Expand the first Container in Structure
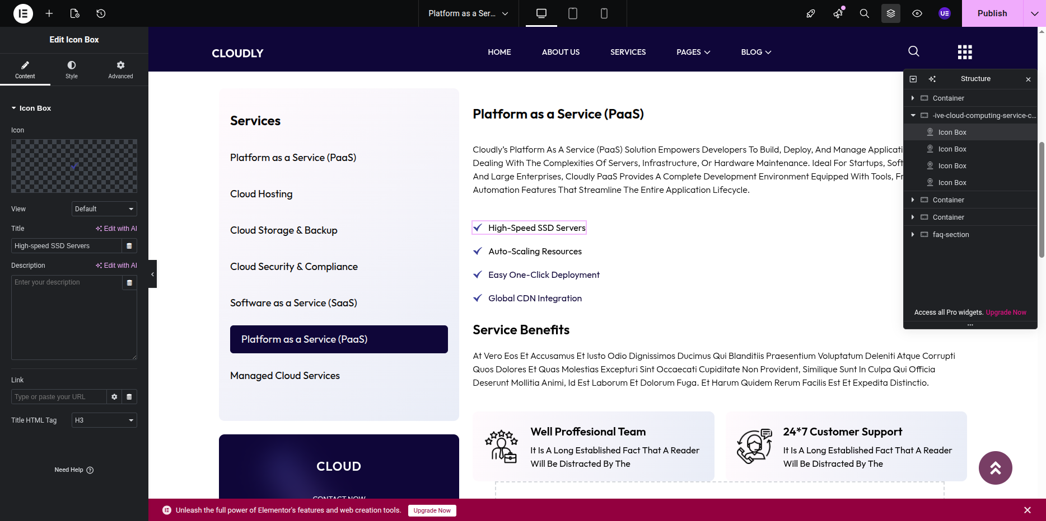The width and height of the screenshot is (1046, 521). 913,98
